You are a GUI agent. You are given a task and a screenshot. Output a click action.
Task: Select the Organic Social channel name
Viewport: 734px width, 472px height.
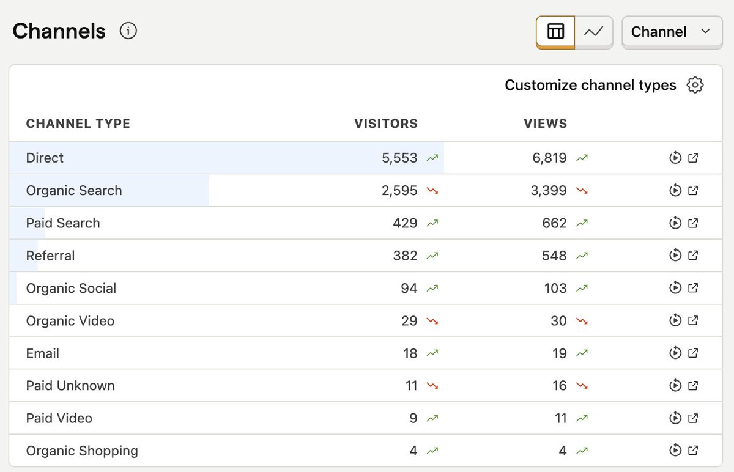71,289
